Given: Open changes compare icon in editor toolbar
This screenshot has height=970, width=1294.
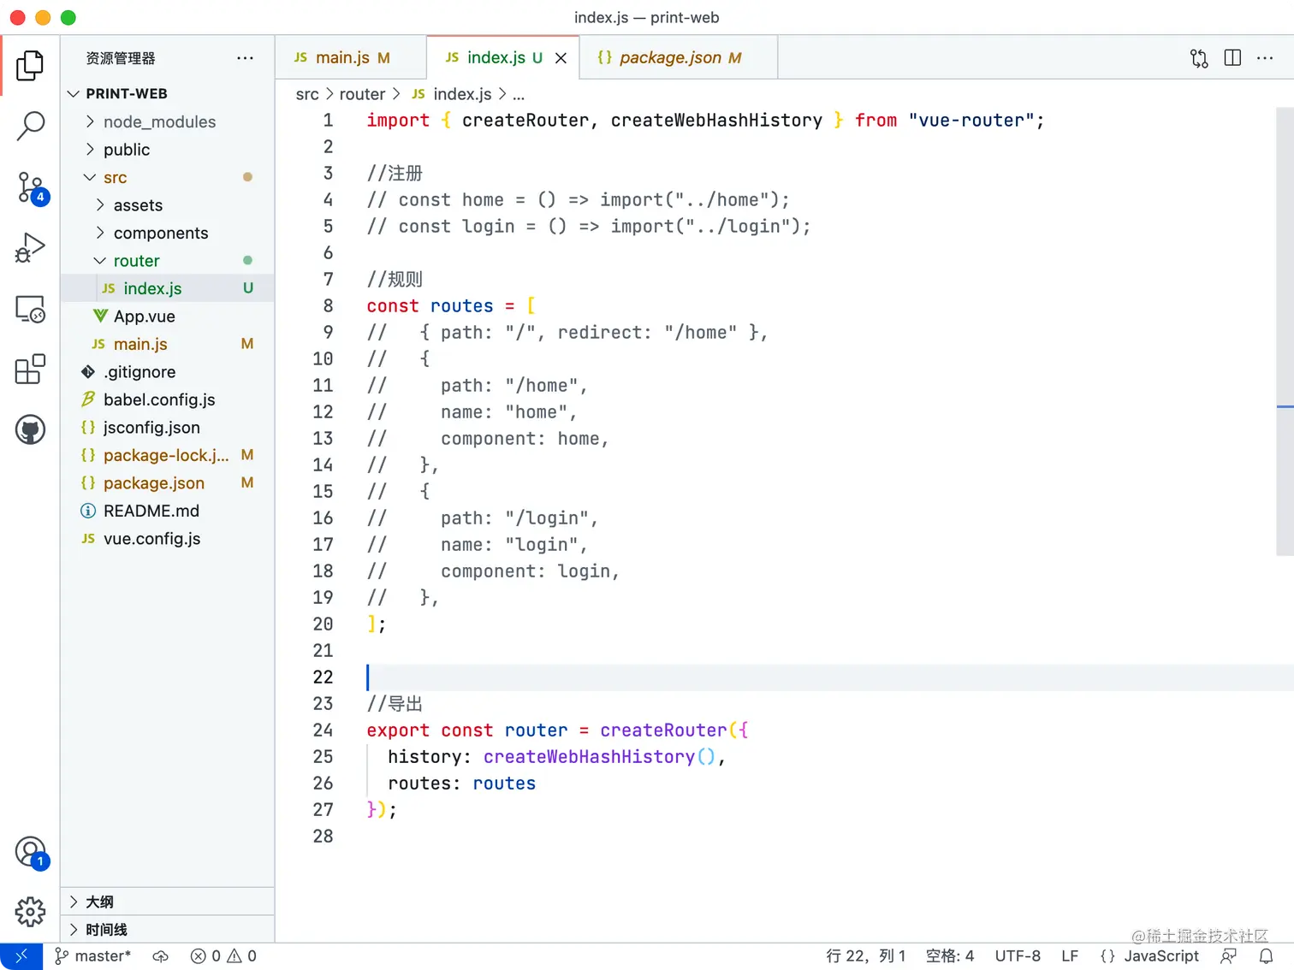Looking at the screenshot, I should click(1199, 58).
